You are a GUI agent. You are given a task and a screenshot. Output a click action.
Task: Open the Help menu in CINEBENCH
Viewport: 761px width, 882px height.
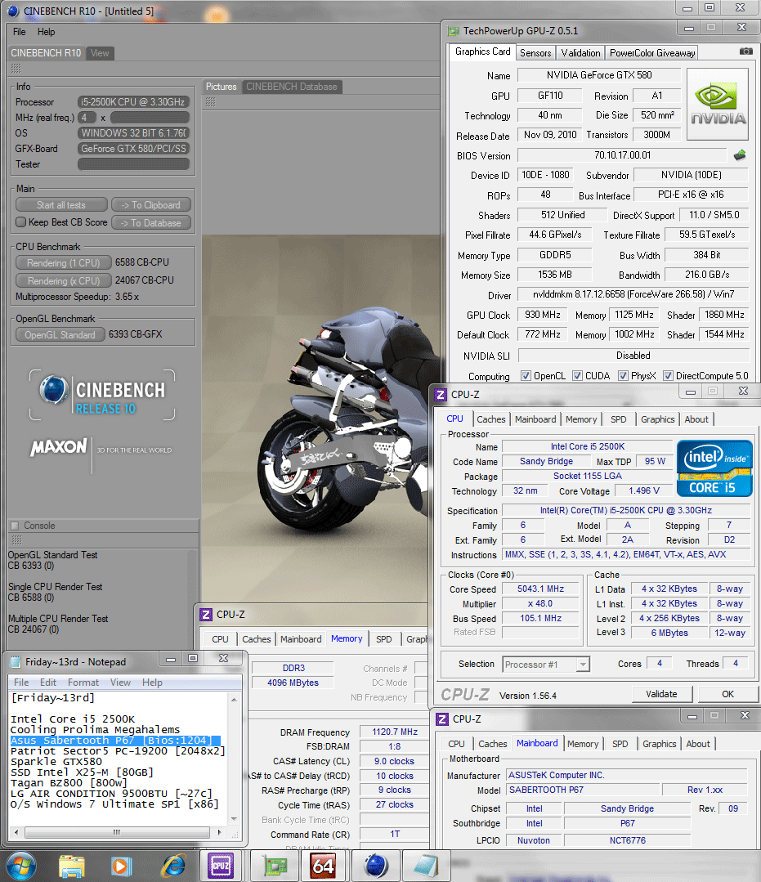[x=46, y=32]
